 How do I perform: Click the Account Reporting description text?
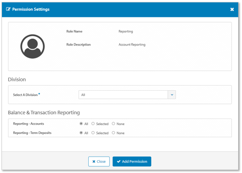(x=132, y=45)
